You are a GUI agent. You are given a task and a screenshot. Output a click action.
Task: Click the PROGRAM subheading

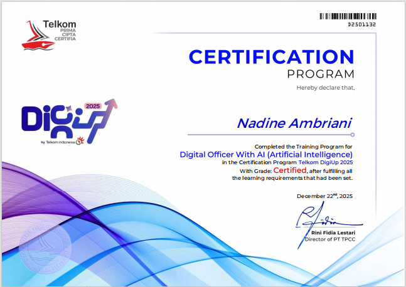(x=321, y=74)
